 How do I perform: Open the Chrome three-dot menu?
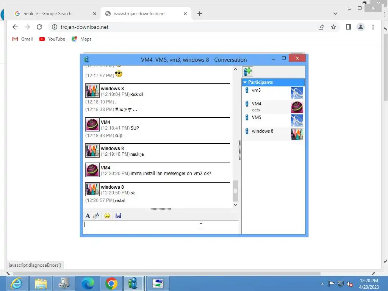(373, 27)
